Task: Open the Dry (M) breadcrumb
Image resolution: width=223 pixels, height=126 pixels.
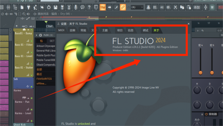Action: pyautogui.click(x=65, y=14)
